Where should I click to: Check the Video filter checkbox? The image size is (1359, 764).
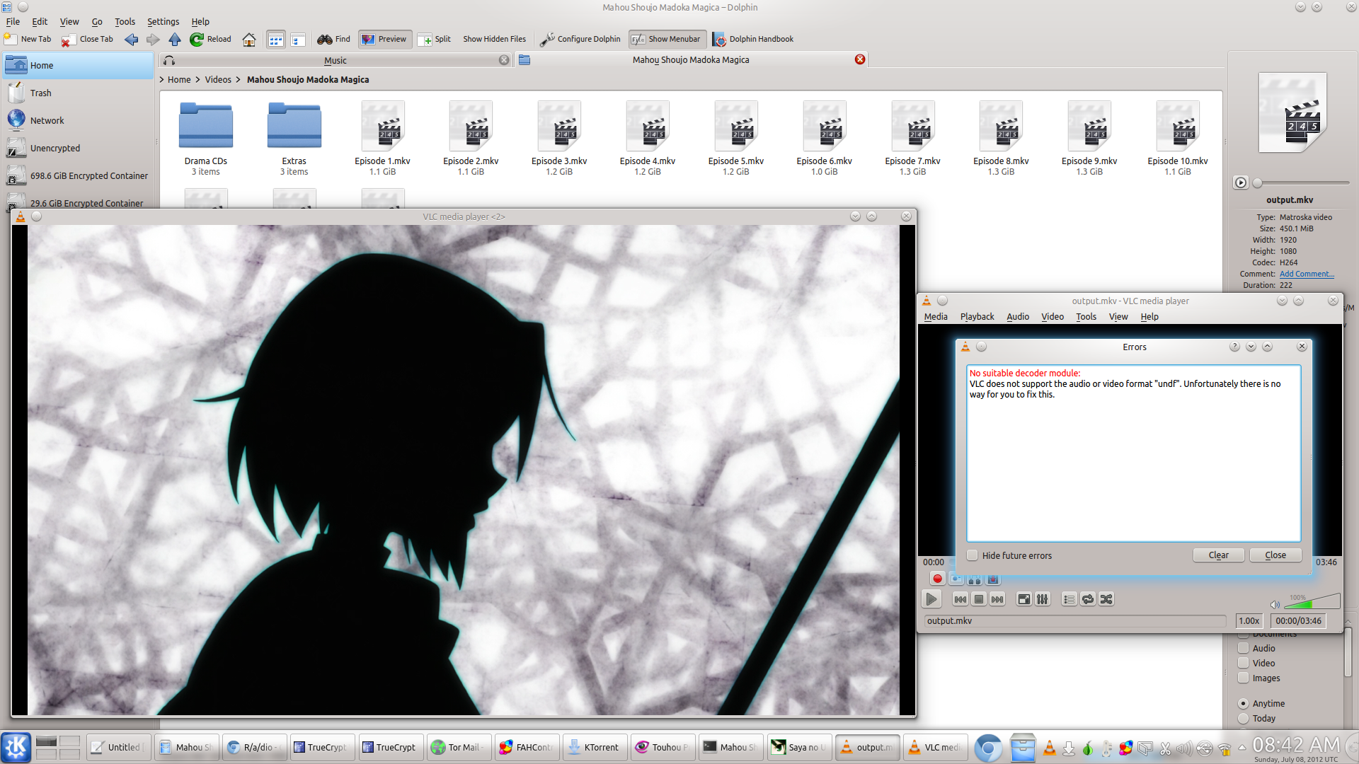pos(1243,663)
